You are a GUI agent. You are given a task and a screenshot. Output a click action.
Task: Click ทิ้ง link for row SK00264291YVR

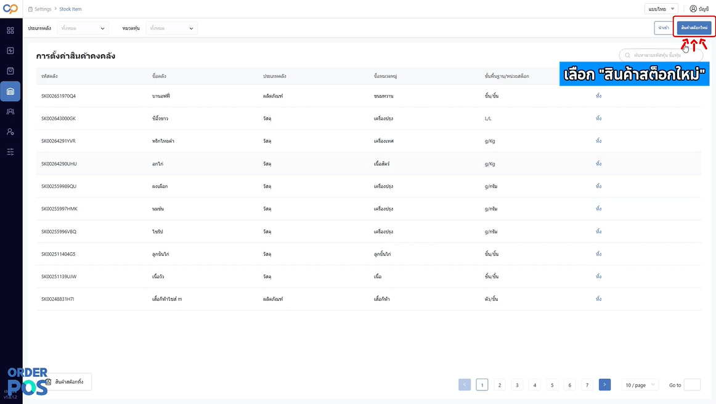[x=599, y=141]
